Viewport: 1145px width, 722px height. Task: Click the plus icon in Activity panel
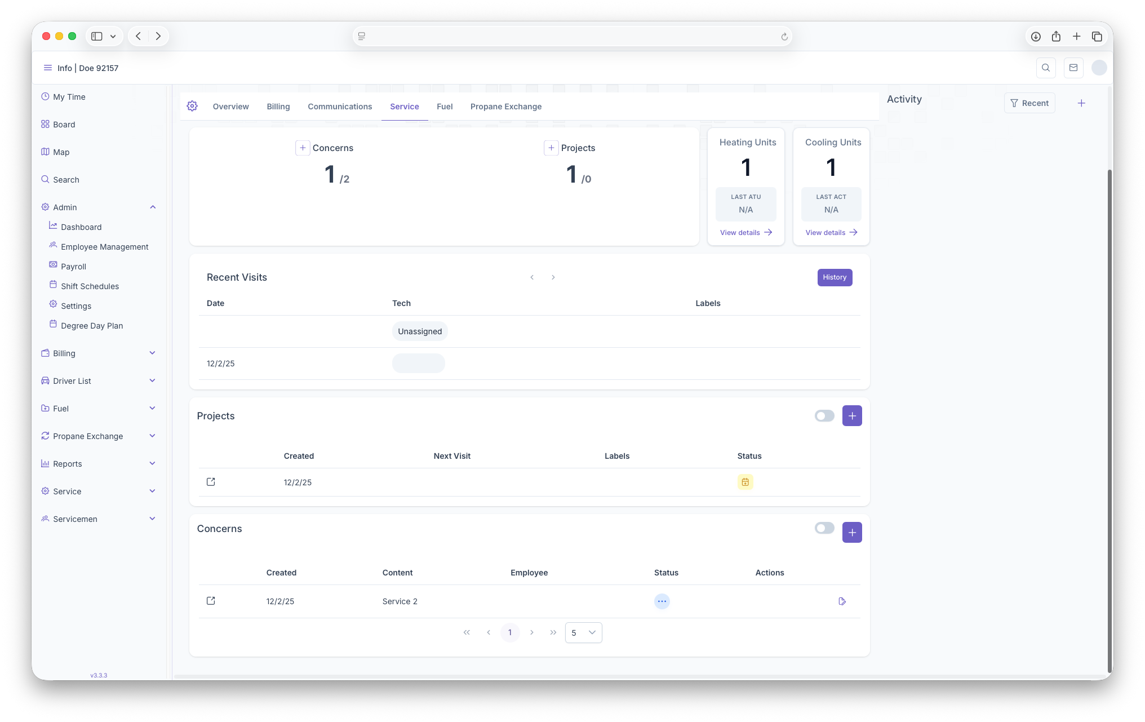click(x=1081, y=103)
